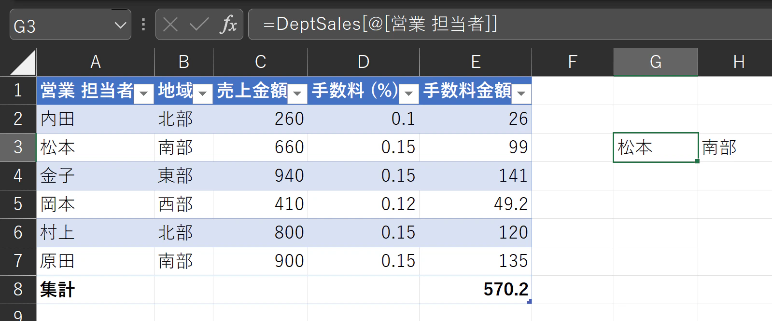The image size is (772, 321).
Task: Click cell containing 村上
Action: (x=96, y=233)
